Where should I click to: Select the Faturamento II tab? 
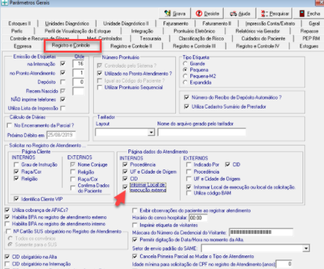click(216, 23)
